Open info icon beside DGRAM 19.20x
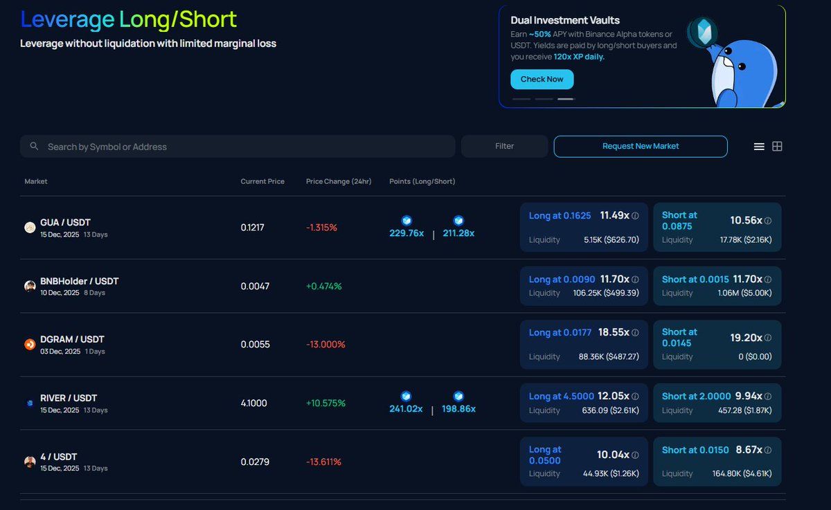831x510 pixels. [767, 338]
